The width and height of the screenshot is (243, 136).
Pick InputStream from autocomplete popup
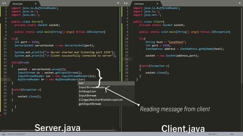(106, 96)
